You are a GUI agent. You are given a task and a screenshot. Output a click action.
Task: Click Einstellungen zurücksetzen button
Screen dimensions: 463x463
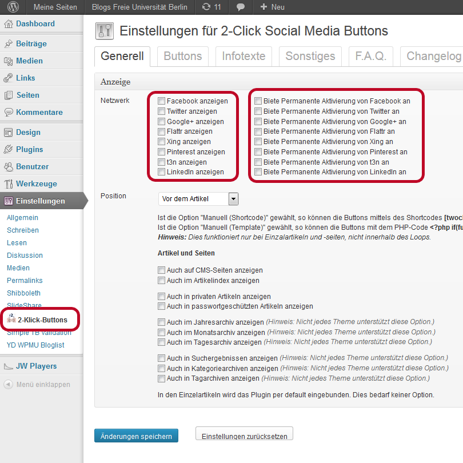click(244, 436)
